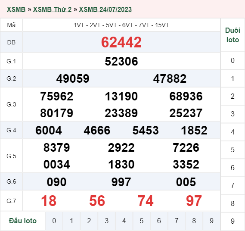Select Đầu loto digit 7

(x=177, y=221)
